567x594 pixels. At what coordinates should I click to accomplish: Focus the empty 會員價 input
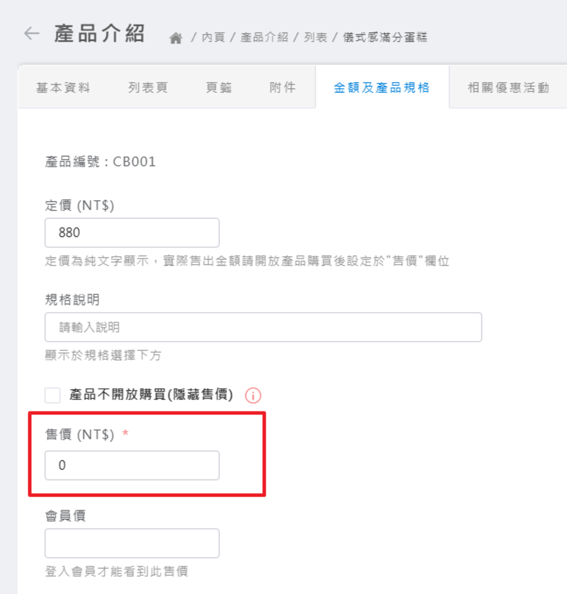[x=132, y=543]
